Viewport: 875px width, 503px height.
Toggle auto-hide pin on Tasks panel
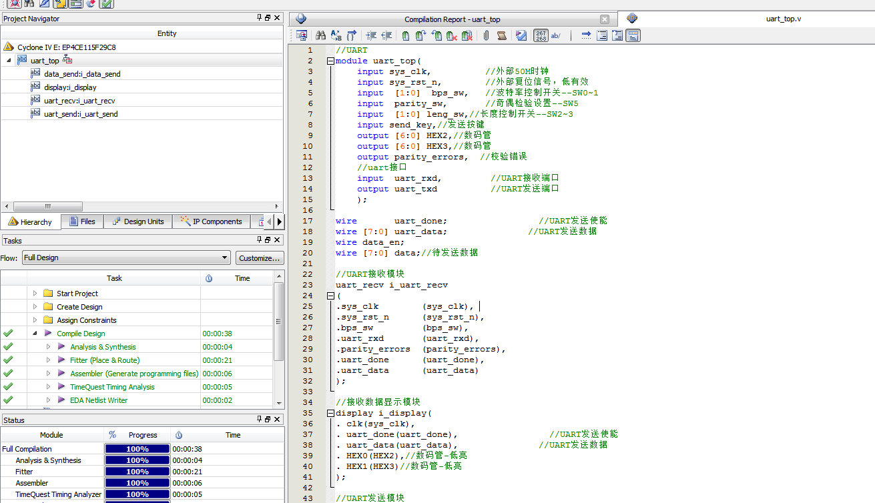(258, 239)
